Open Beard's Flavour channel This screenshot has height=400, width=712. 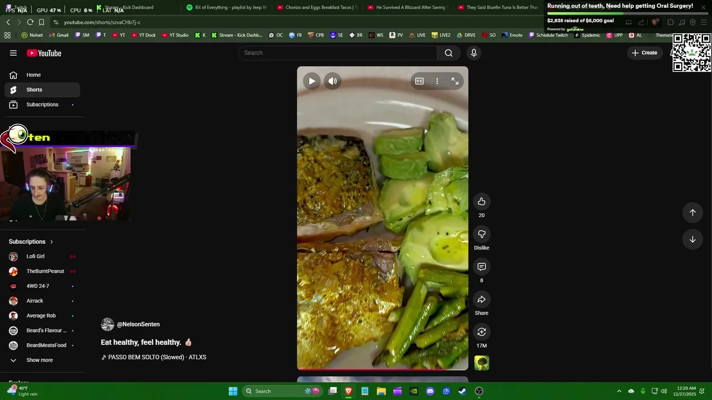[x=42, y=331]
